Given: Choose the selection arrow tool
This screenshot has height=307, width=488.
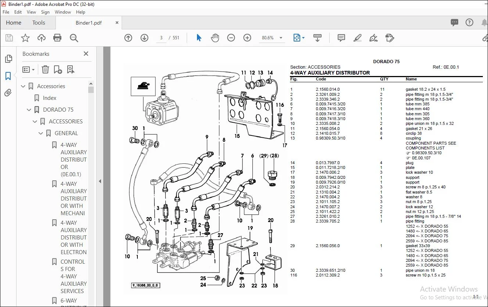Looking at the screenshot, I should coord(199,38).
